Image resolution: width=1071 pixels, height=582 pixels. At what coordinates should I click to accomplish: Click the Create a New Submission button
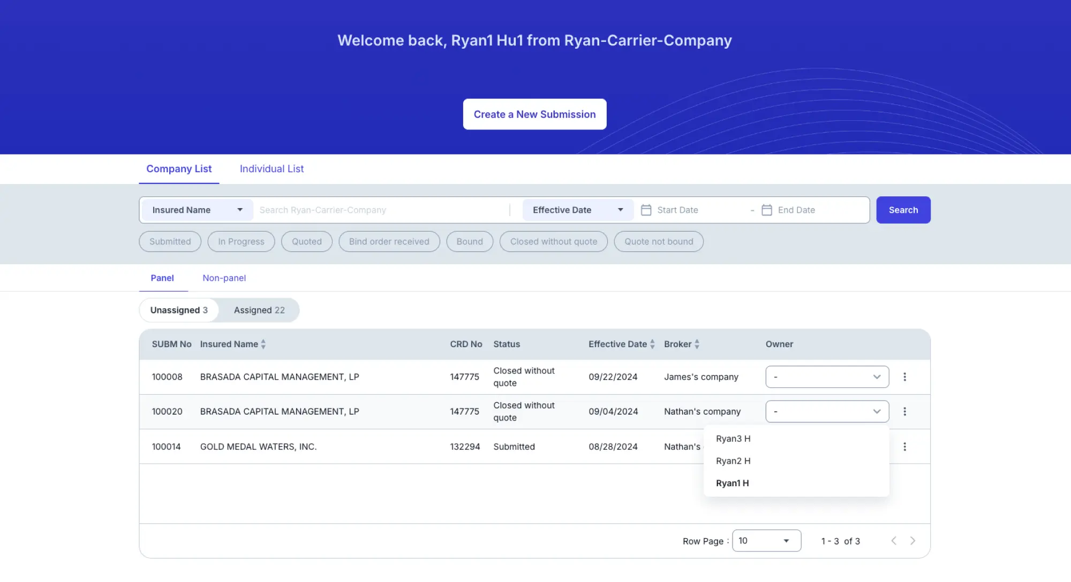pos(534,114)
